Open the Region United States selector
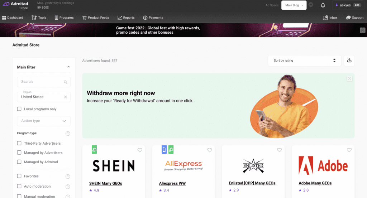Image resolution: width=367 pixels, height=198 pixels. (x=44, y=97)
